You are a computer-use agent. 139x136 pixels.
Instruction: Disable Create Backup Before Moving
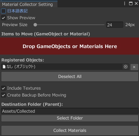pyautogui.click(x=3, y=95)
